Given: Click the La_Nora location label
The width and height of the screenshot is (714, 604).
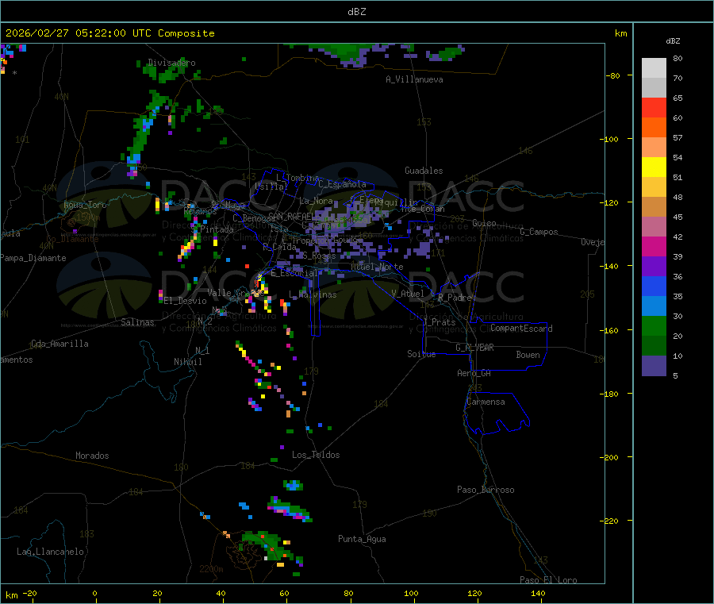Looking at the screenshot, I should tap(316, 201).
